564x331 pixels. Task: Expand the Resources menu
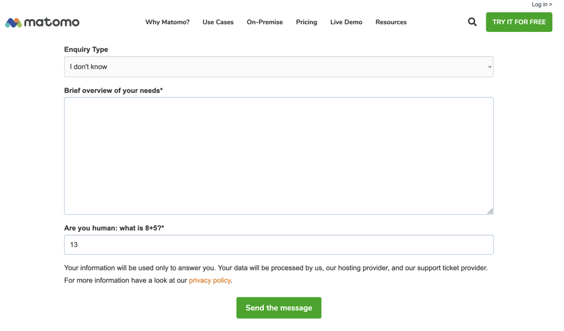click(391, 23)
